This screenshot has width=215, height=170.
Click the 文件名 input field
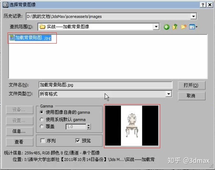pos(105,85)
